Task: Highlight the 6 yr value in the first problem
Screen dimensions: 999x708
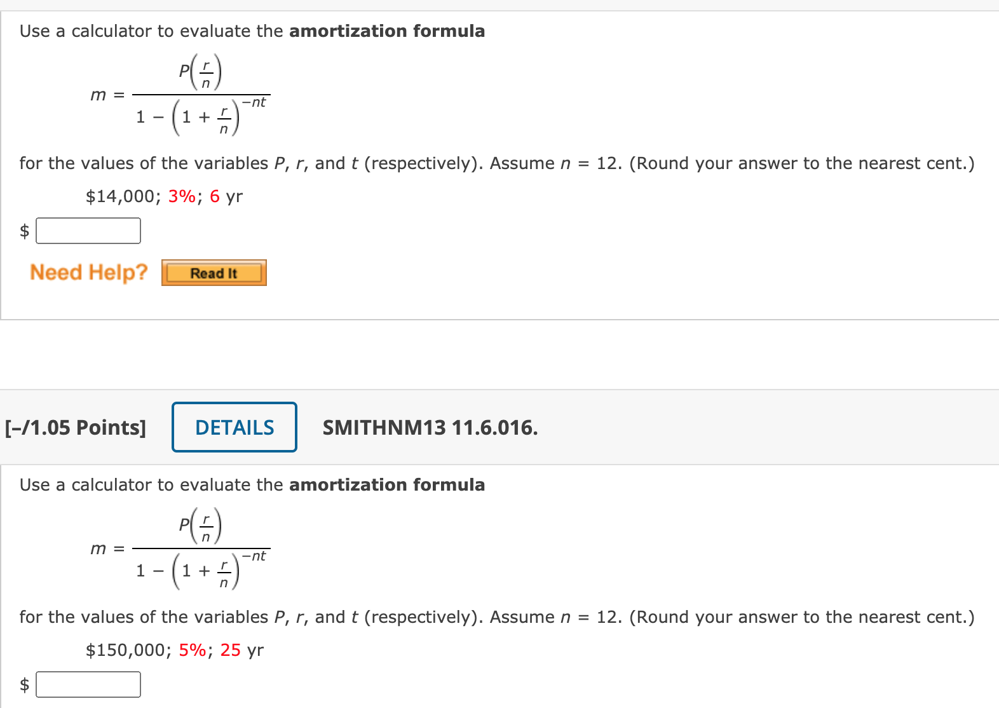Action: point(226,196)
